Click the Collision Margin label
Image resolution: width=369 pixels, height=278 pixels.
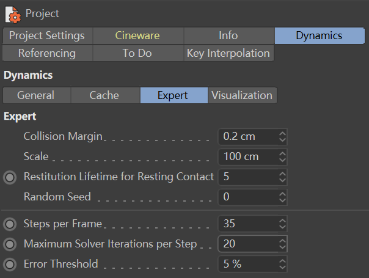pos(63,136)
